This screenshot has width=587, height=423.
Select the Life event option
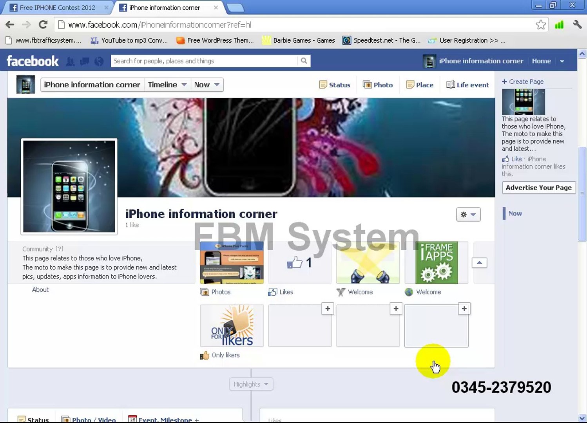pyautogui.click(x=467, y=85)
